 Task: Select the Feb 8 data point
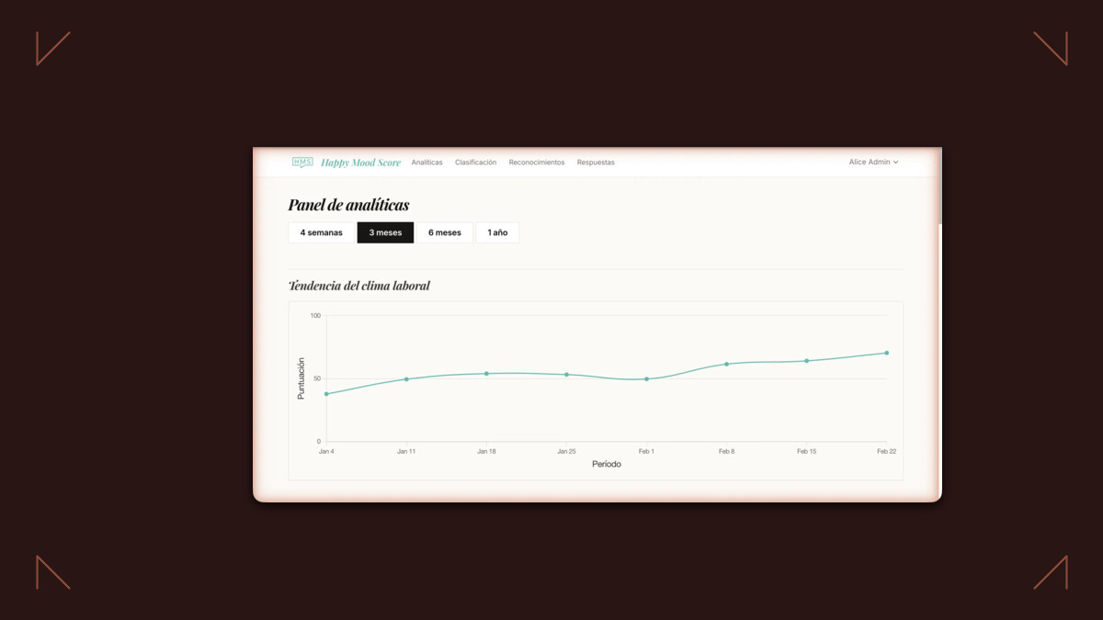(x=725, y=364)
